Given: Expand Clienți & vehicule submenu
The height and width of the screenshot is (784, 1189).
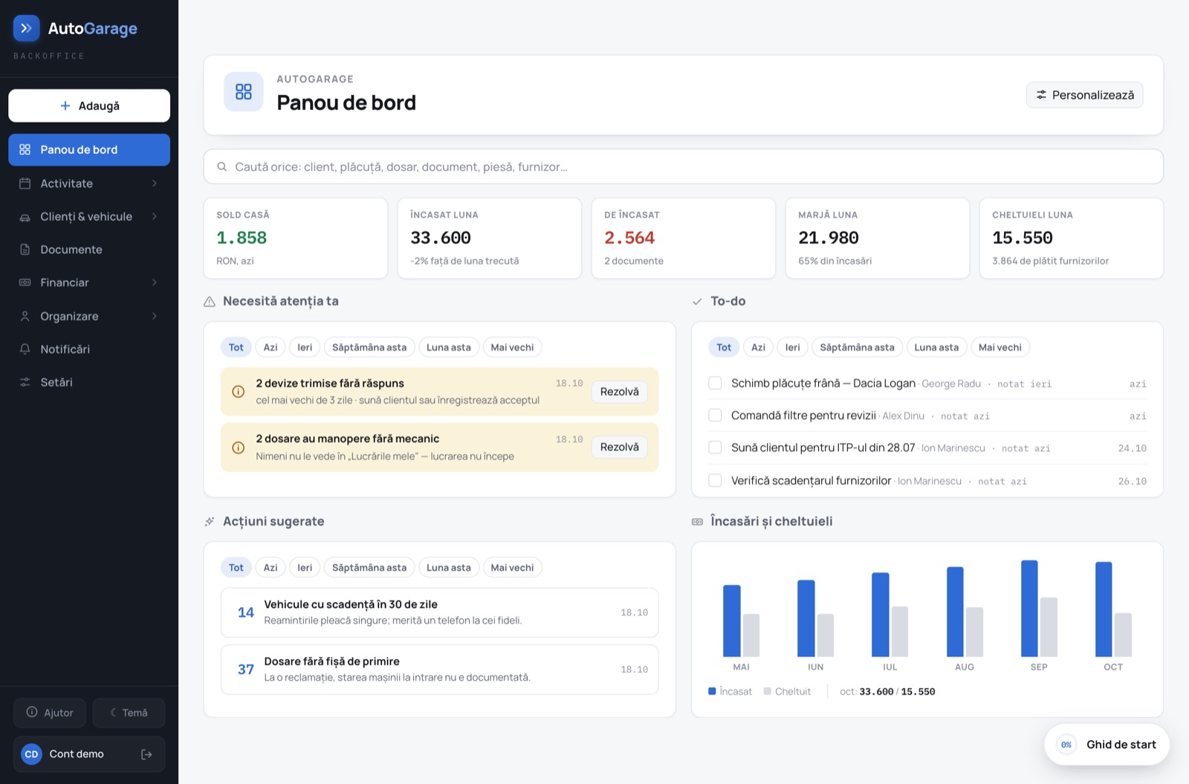Looking at the screenshot, I should (89, 217).
